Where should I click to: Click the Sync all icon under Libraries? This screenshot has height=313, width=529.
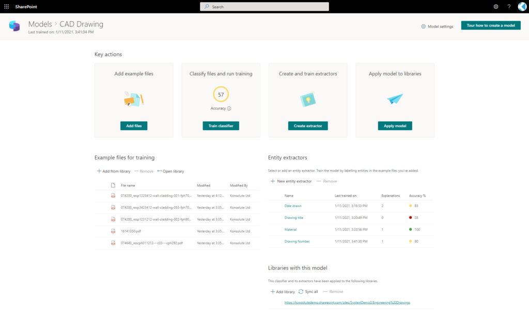300,291
